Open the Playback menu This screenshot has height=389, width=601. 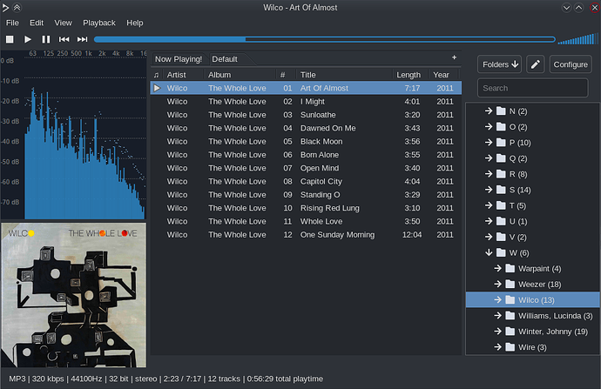click(x=99, y=23)
